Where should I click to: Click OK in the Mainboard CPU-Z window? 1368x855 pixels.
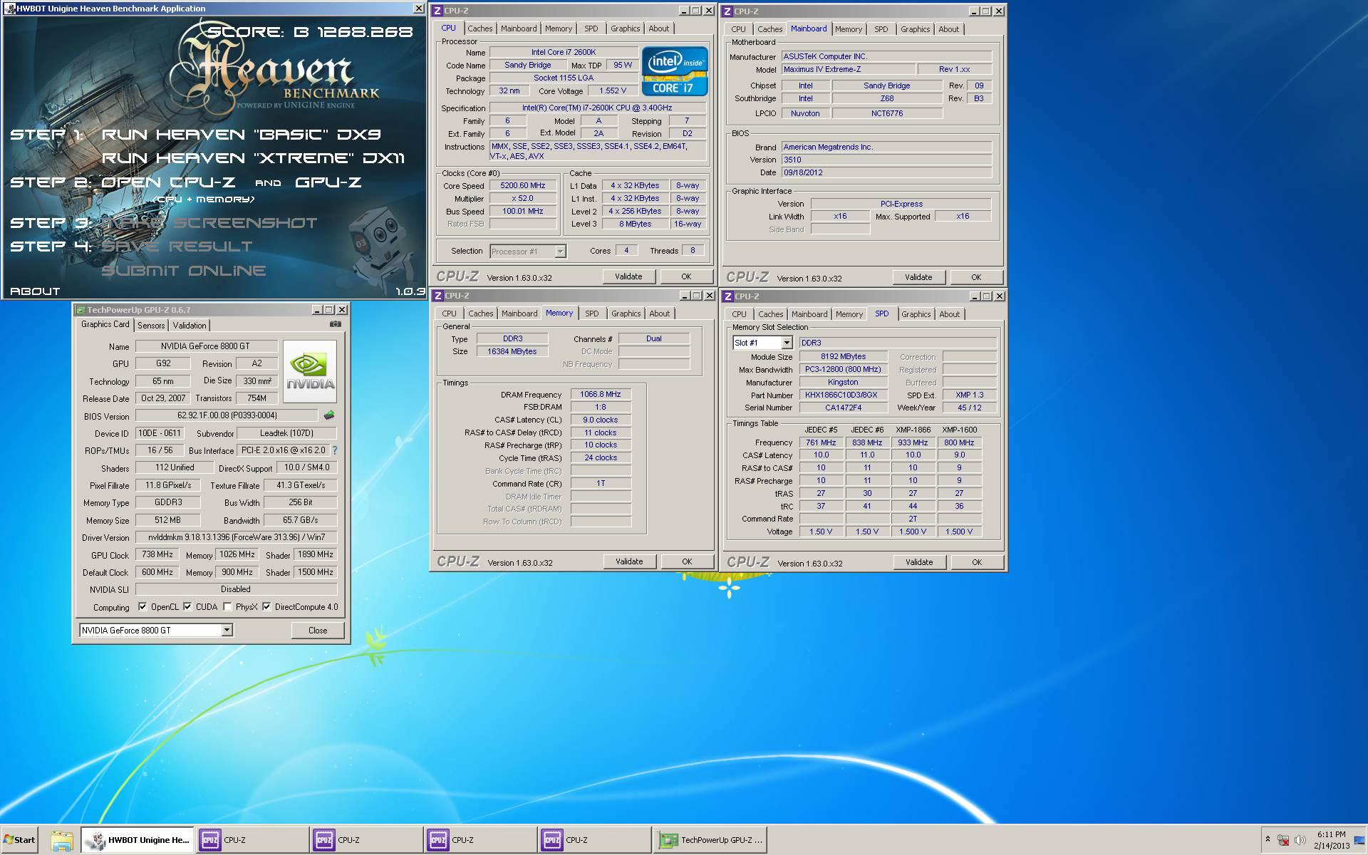(976, 277)
